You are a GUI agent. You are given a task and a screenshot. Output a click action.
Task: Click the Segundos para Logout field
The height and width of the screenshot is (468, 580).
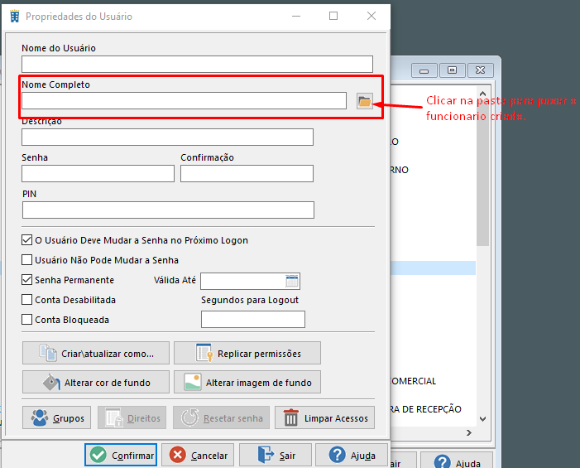point(253,319)
